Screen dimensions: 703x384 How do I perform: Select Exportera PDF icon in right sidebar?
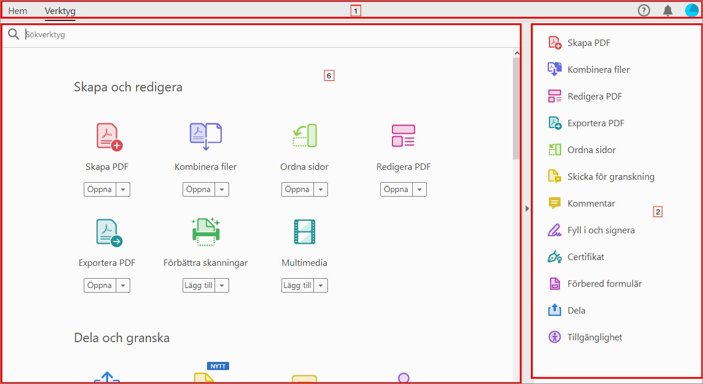click(555, 123)
